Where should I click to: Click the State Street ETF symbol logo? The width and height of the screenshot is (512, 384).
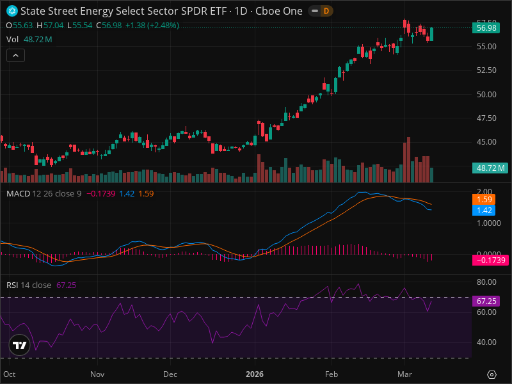coord(12,11)
